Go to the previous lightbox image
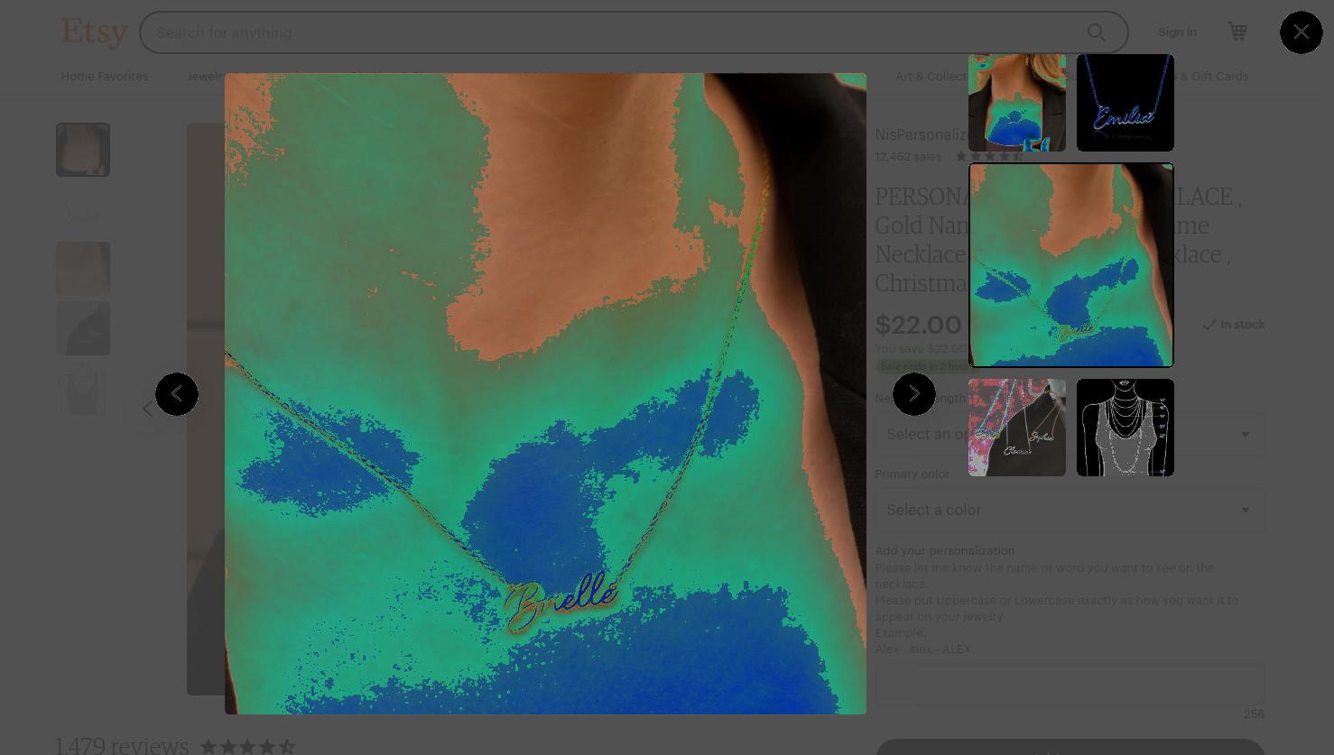Viewport: 1334px width, 755px height. click(x=177, y=394)
